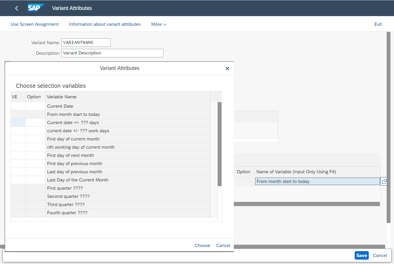The height and width of the screenshot is (264, 394).
Task: Click the Description input field
Action: (112, 53)
